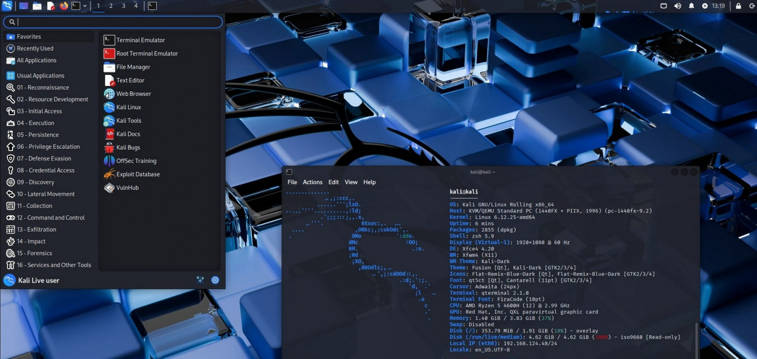Show All Applications in the menu
Screen dimensions: 757x359
pos(36,60)
